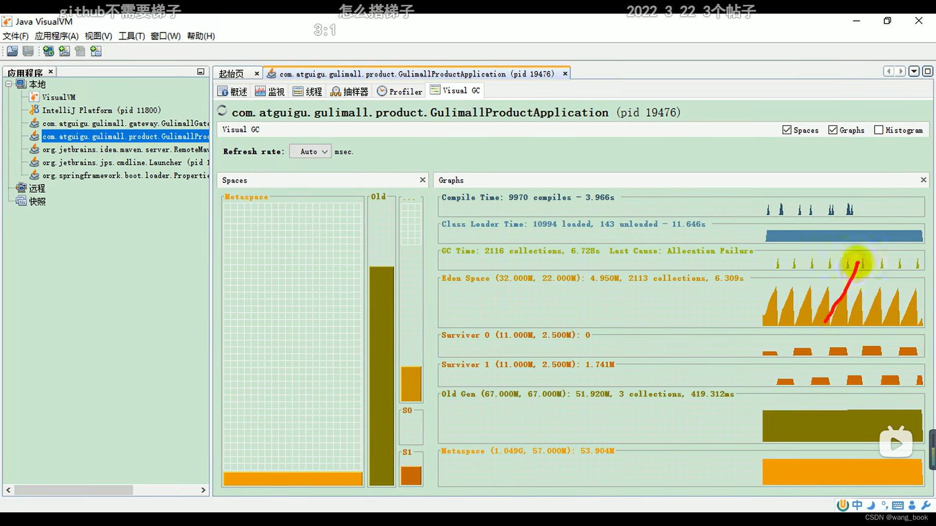The image size is (936, 526).
Task: Click the Java VisualVM title bar logo
Action: [7, 21]
